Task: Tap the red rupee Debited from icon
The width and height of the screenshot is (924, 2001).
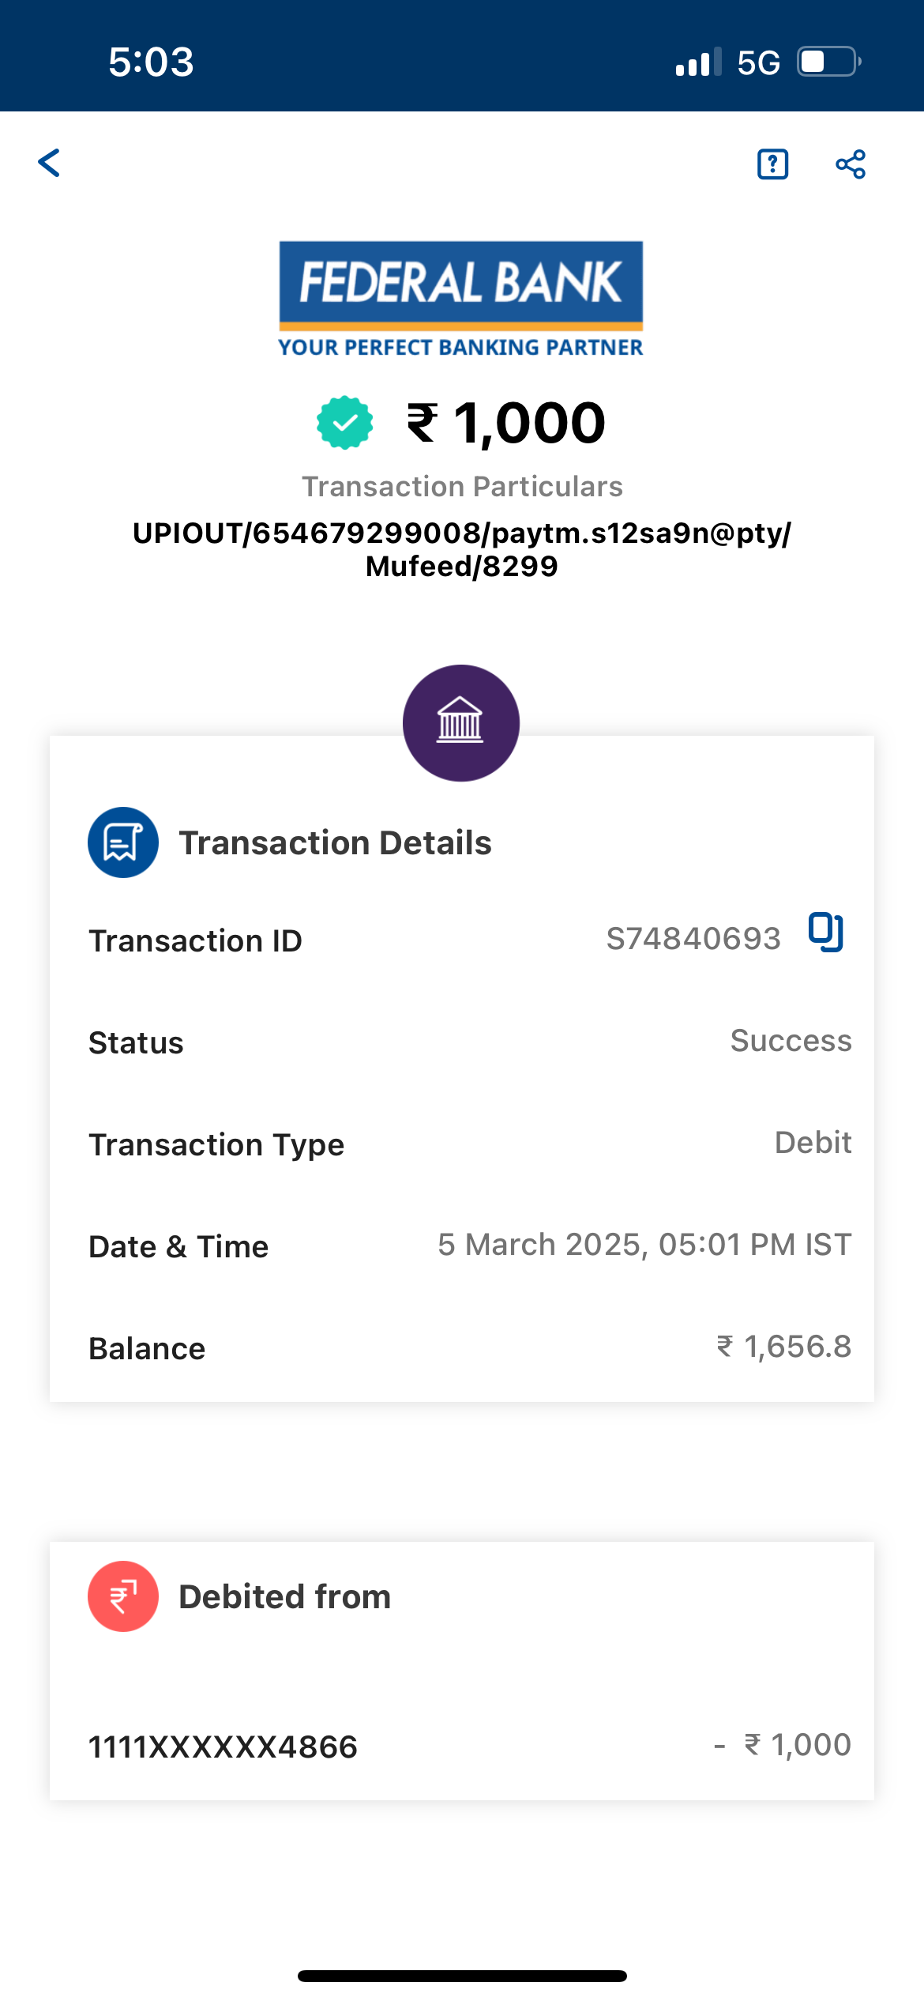Action: click(x=123, y=1596)
